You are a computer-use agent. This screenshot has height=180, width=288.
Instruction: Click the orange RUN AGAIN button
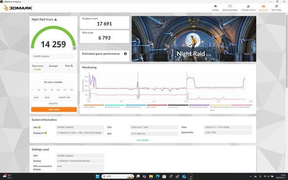54,110
